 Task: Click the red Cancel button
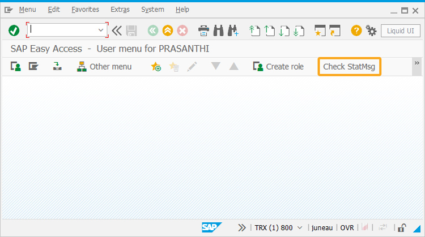tap(182, 31)
